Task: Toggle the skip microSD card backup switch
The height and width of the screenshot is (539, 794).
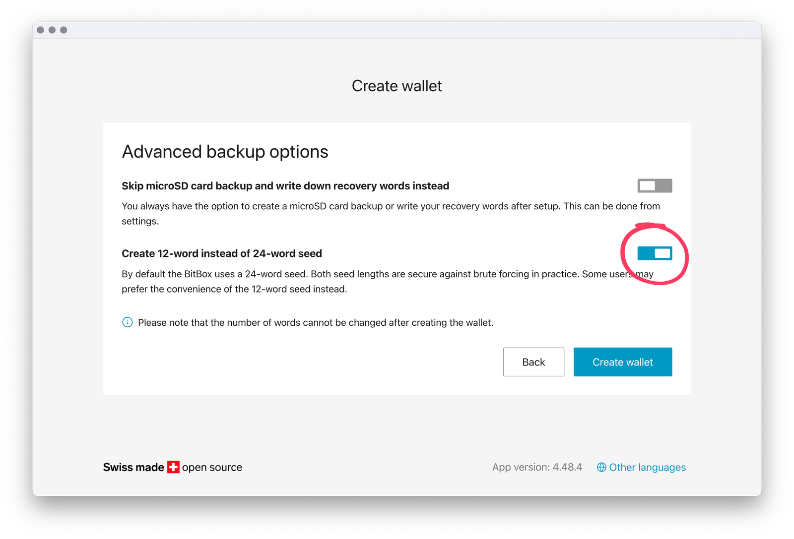Action: pos(655,186)
